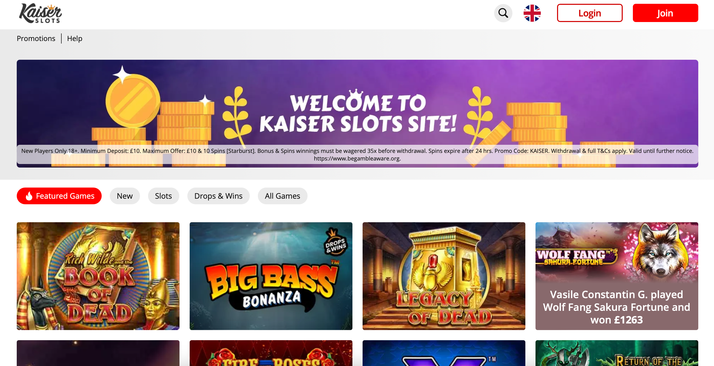
Task: Launch Book of Dead game thumbnail
Action: point(98,276)
